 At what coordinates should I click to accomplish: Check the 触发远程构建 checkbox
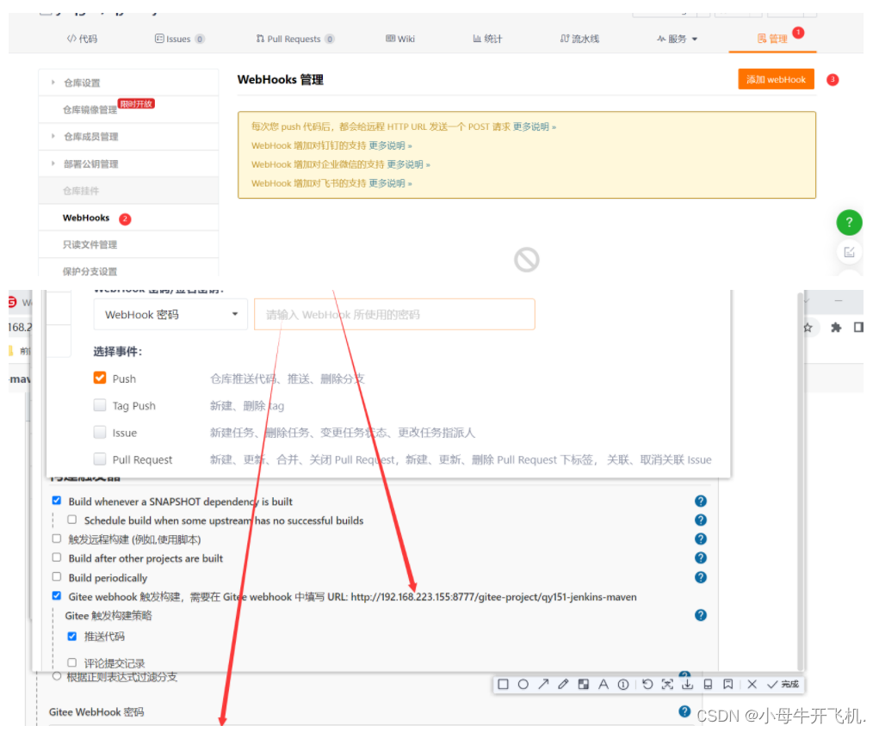click(x=57, y=538)
